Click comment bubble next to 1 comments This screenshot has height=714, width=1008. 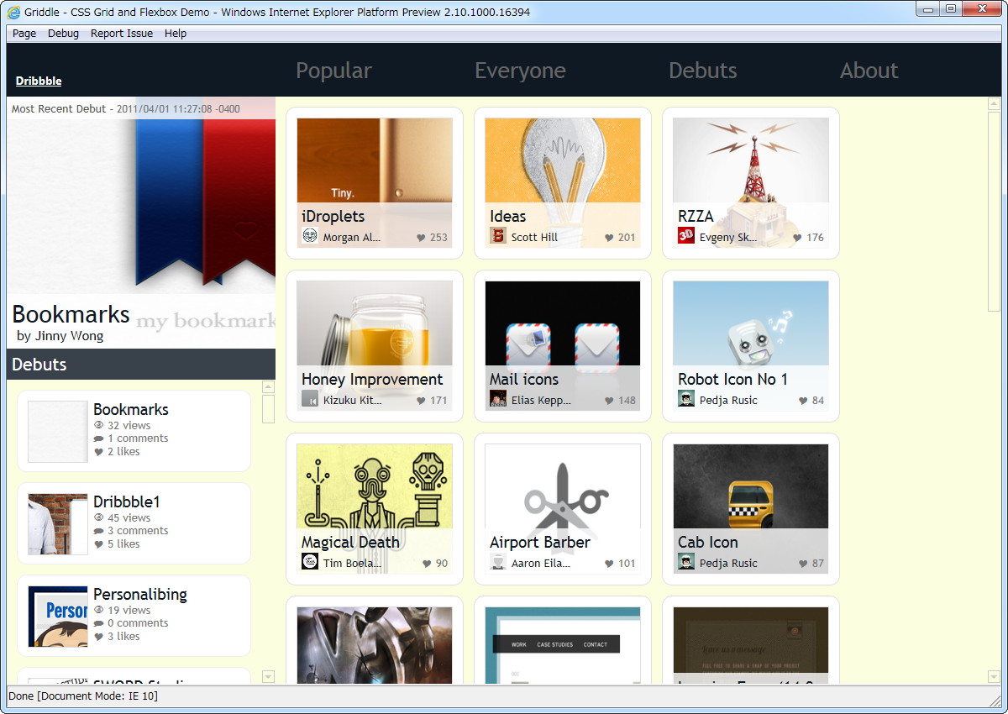[99, 438]
